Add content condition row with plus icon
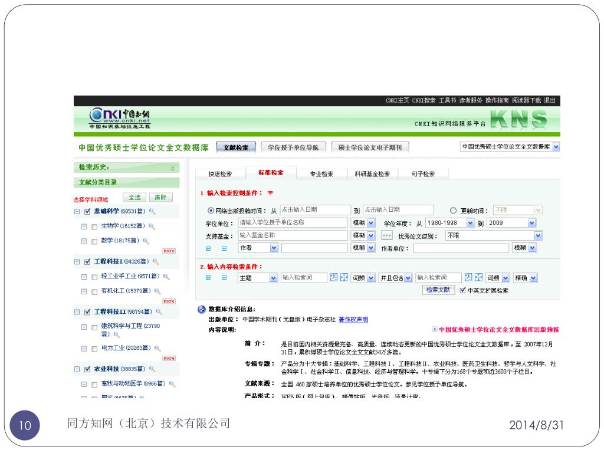Screen dimensions: 604x453 click(x=208, y=277)
